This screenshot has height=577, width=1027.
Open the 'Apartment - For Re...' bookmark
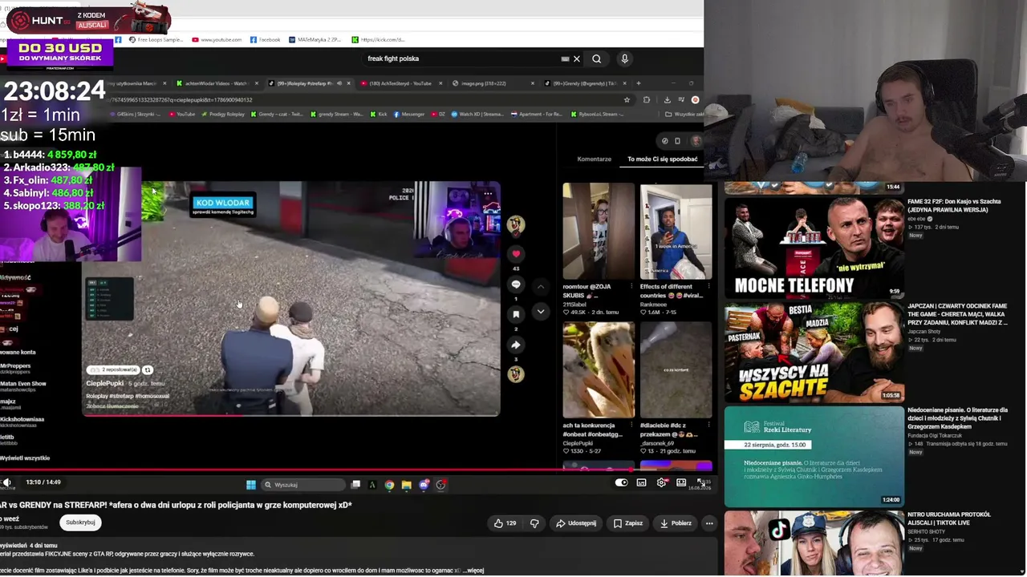(x=535, y=115)
